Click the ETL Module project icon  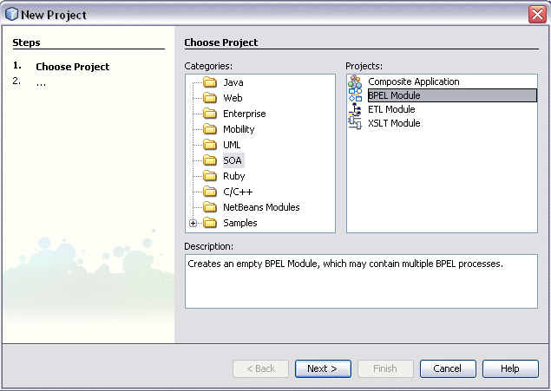point(355,109)
